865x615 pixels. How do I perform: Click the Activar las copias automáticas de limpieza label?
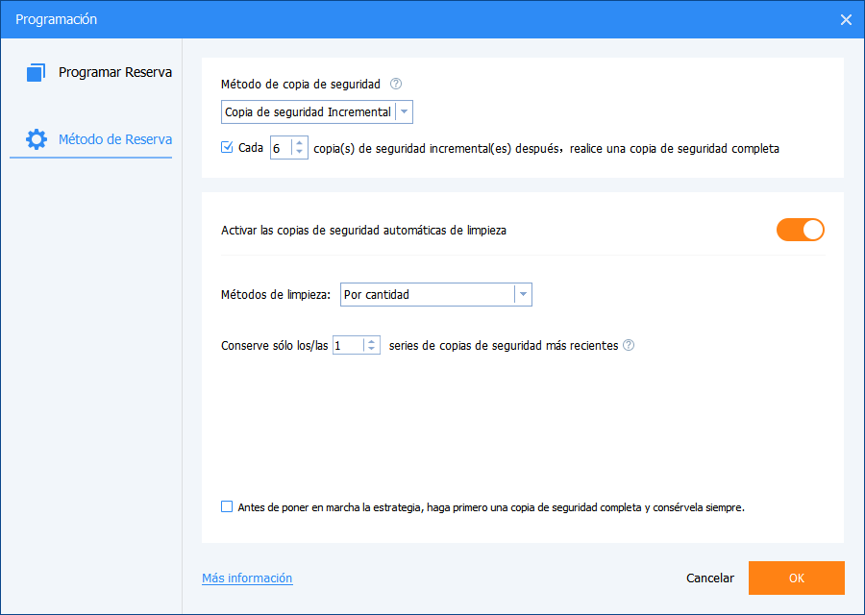coord(363,231)
